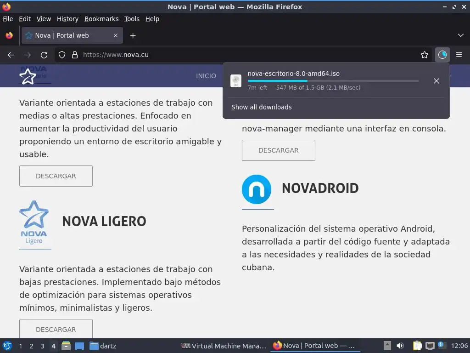
Task: Bookmark this page with star icon
Action: 425,55
